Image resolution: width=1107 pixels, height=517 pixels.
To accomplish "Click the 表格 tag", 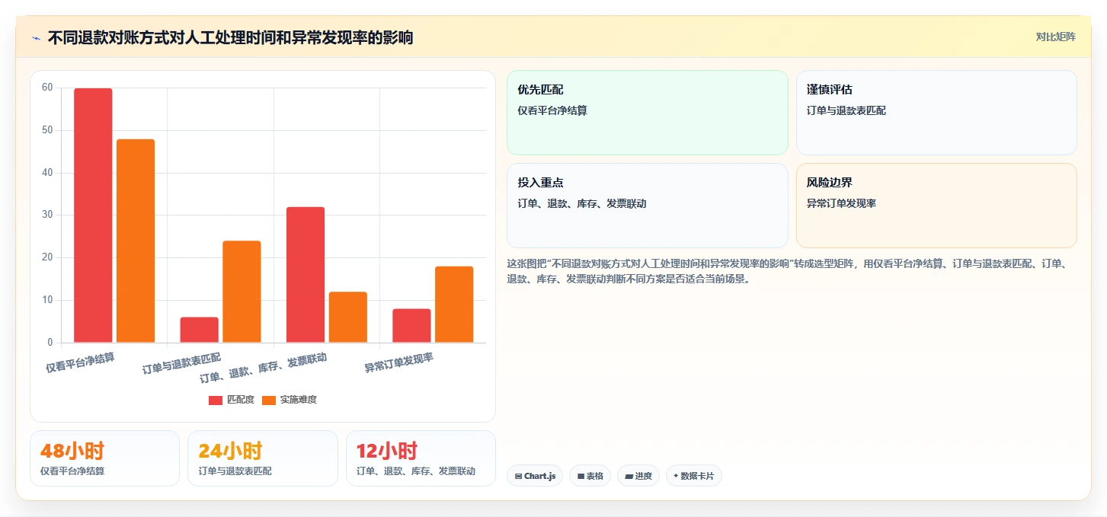I will click(x=590, y=476).
